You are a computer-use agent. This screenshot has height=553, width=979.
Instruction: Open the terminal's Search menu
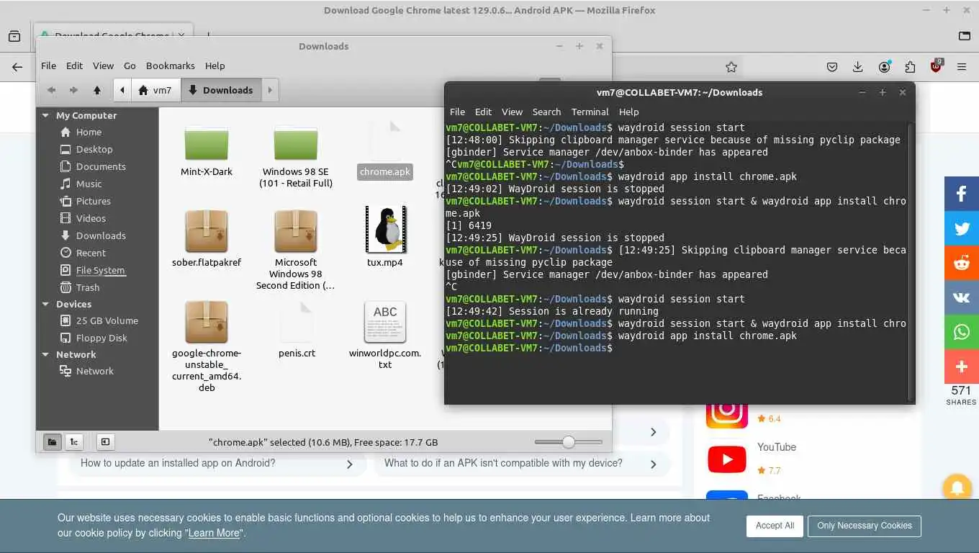click(546, 112)
